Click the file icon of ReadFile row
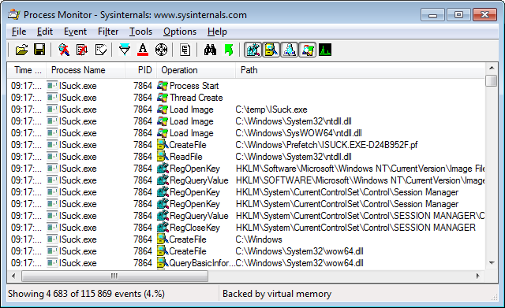 click(163, 157)
